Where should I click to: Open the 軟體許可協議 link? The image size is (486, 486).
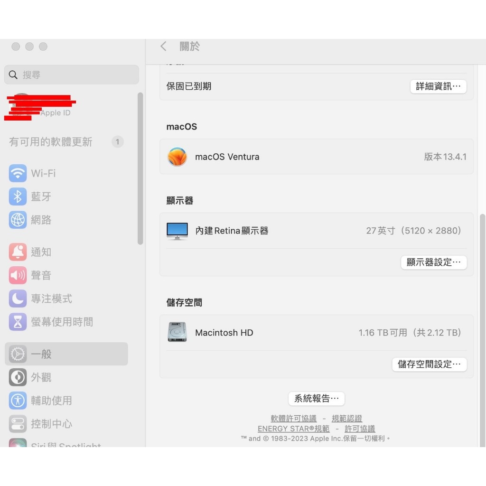pos(293,419)
